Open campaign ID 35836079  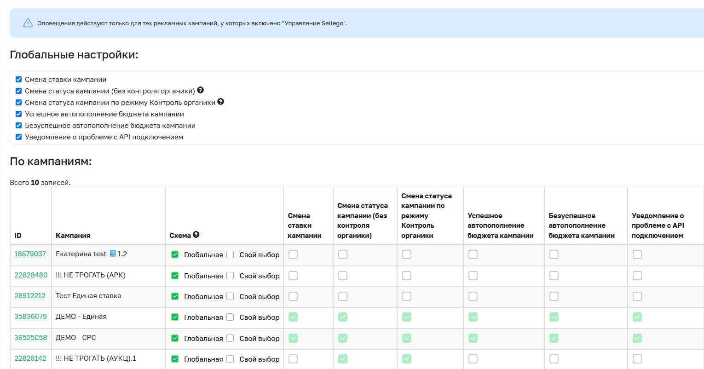30,317
